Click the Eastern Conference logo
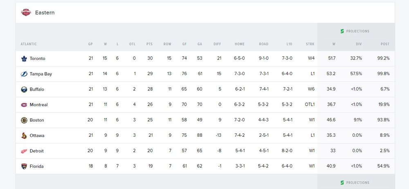Viewport: 409px width, 189px height. click(26, 13)
